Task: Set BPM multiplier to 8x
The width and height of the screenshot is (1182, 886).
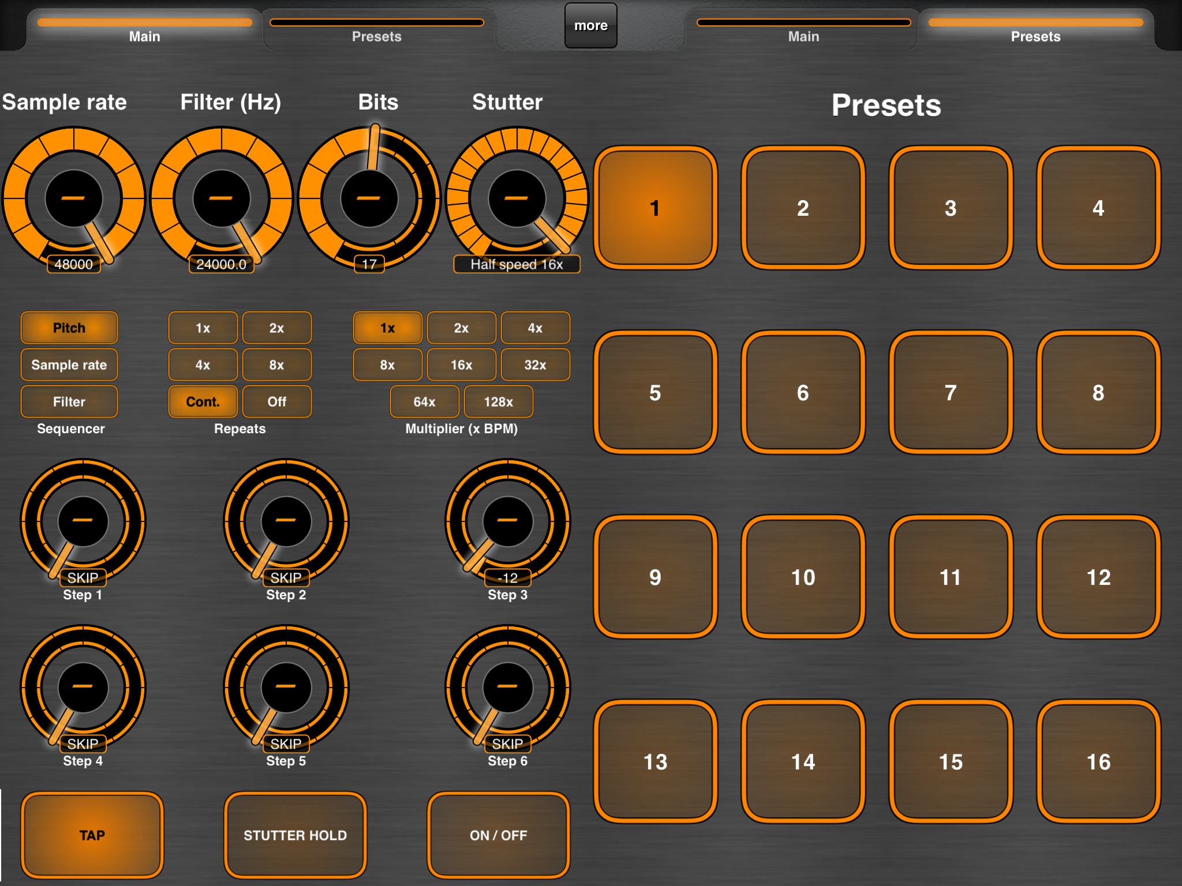Action: coord(388,365)
